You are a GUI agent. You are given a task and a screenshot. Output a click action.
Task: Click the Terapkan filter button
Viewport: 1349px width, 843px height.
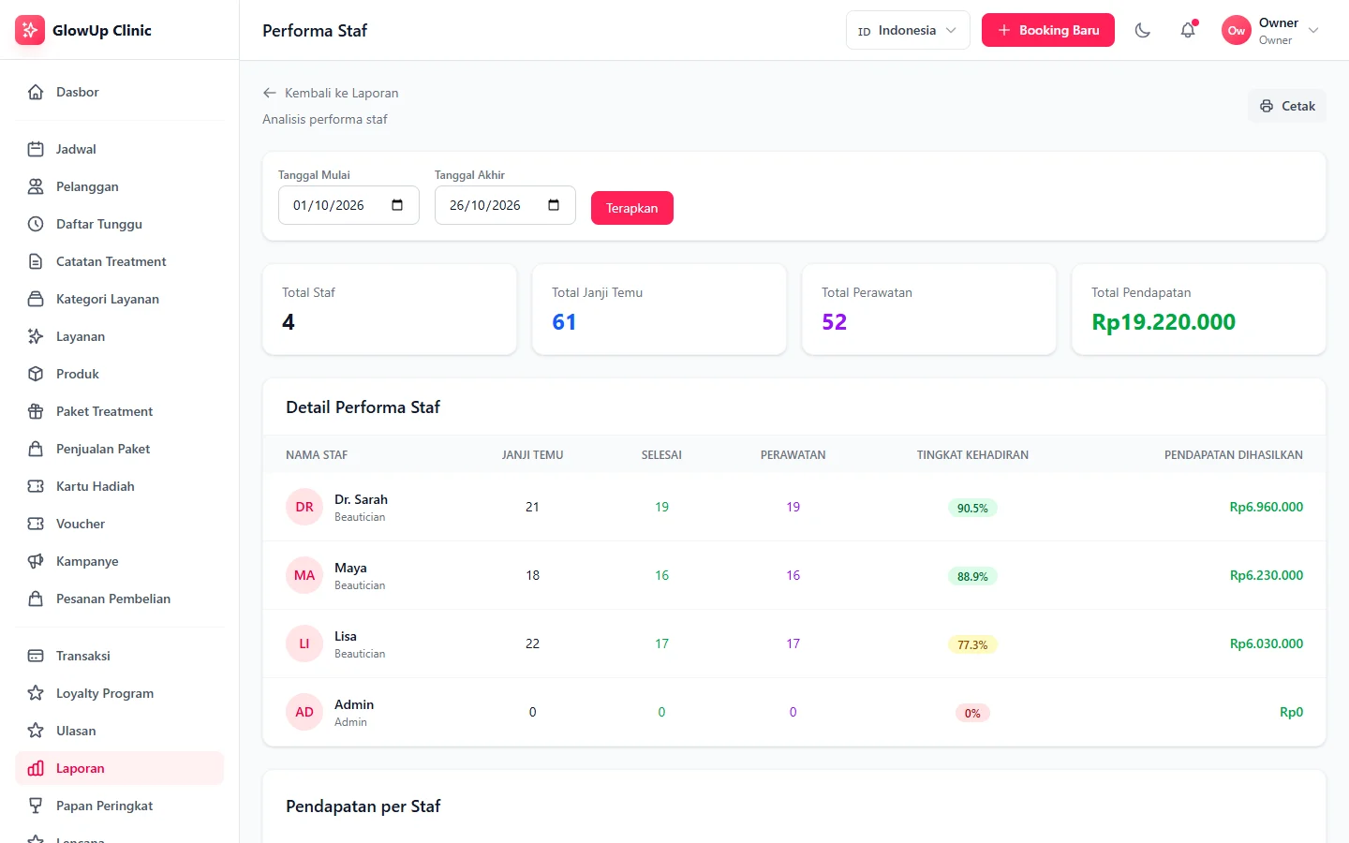point(632,208)
